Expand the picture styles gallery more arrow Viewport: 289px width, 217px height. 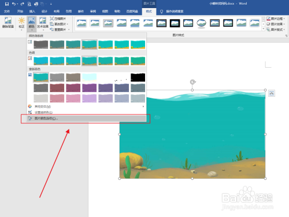(264, 29)
